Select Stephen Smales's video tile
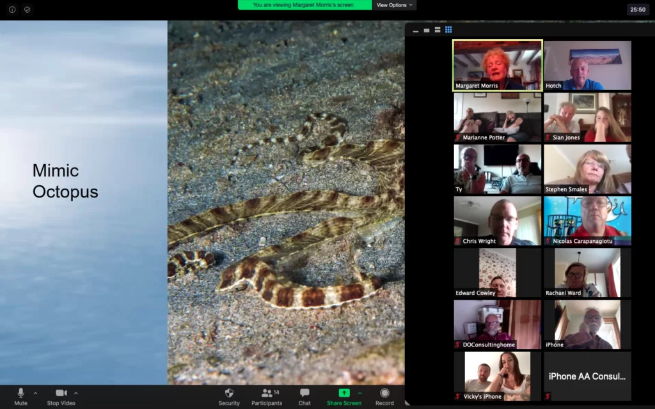 click(x=587, y=169)
